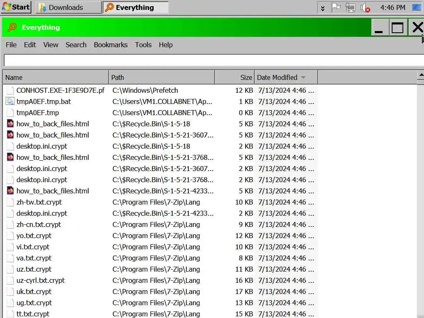The height and width of the screenshot is (318, 424).
Task: Click the zh-cn.txt.crypt file icon
Action: (10, 224)
